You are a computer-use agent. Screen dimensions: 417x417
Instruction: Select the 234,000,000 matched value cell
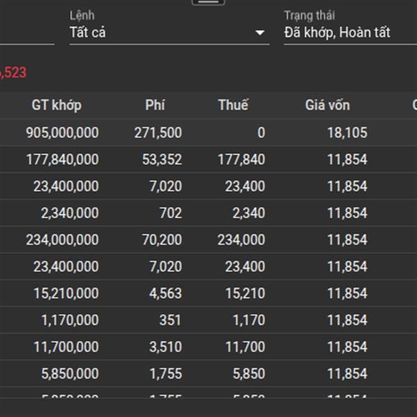coord(63,240)
